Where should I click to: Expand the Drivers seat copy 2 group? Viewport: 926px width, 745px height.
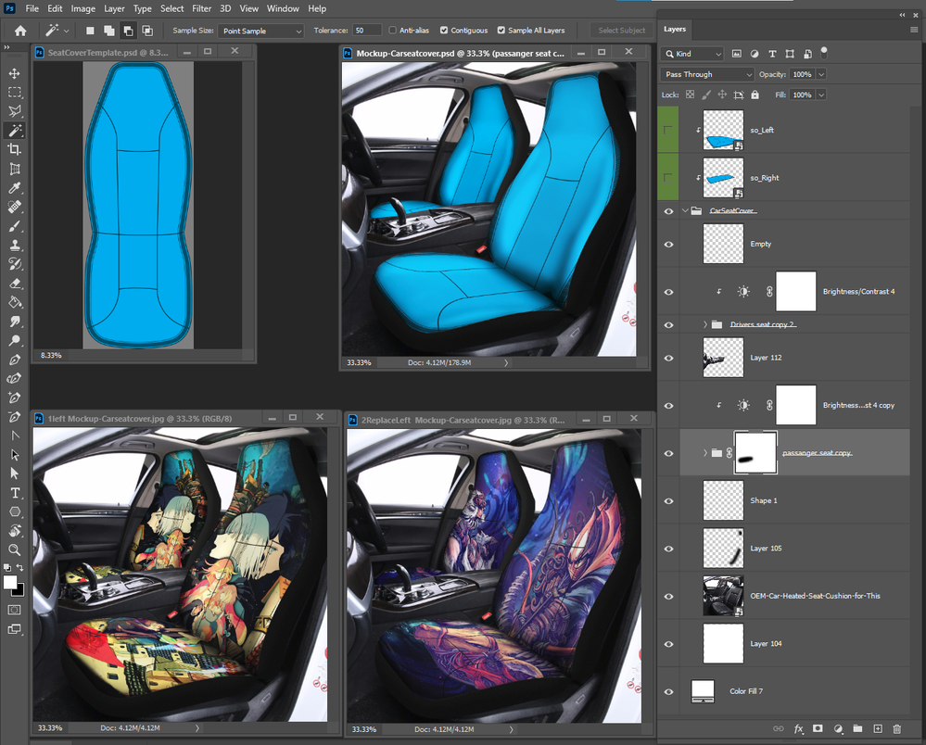point(705,324)
